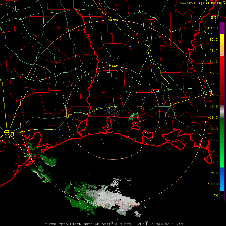Click the 50 NMI range ring label
The image size is (226, 226).
(x=113, y=66)
